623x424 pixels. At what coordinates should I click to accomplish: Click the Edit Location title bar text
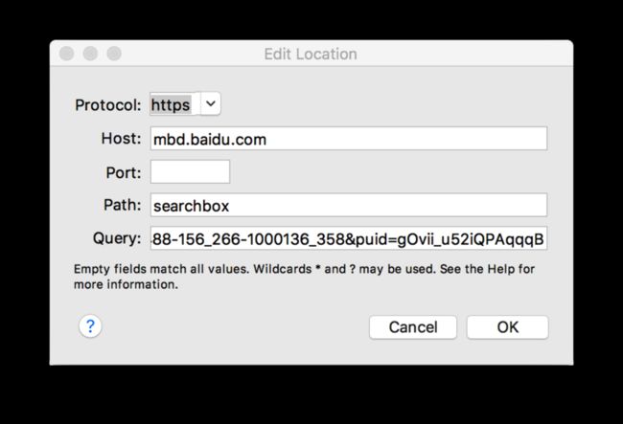pyautogui.click(x=311, y=54)
